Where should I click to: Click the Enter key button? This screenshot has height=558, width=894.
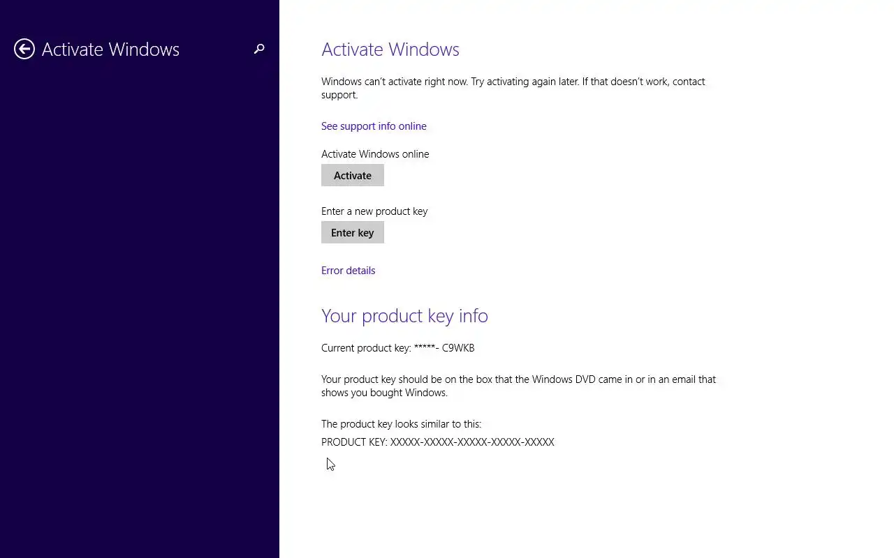pyautogui.click(x=353, y=232)
